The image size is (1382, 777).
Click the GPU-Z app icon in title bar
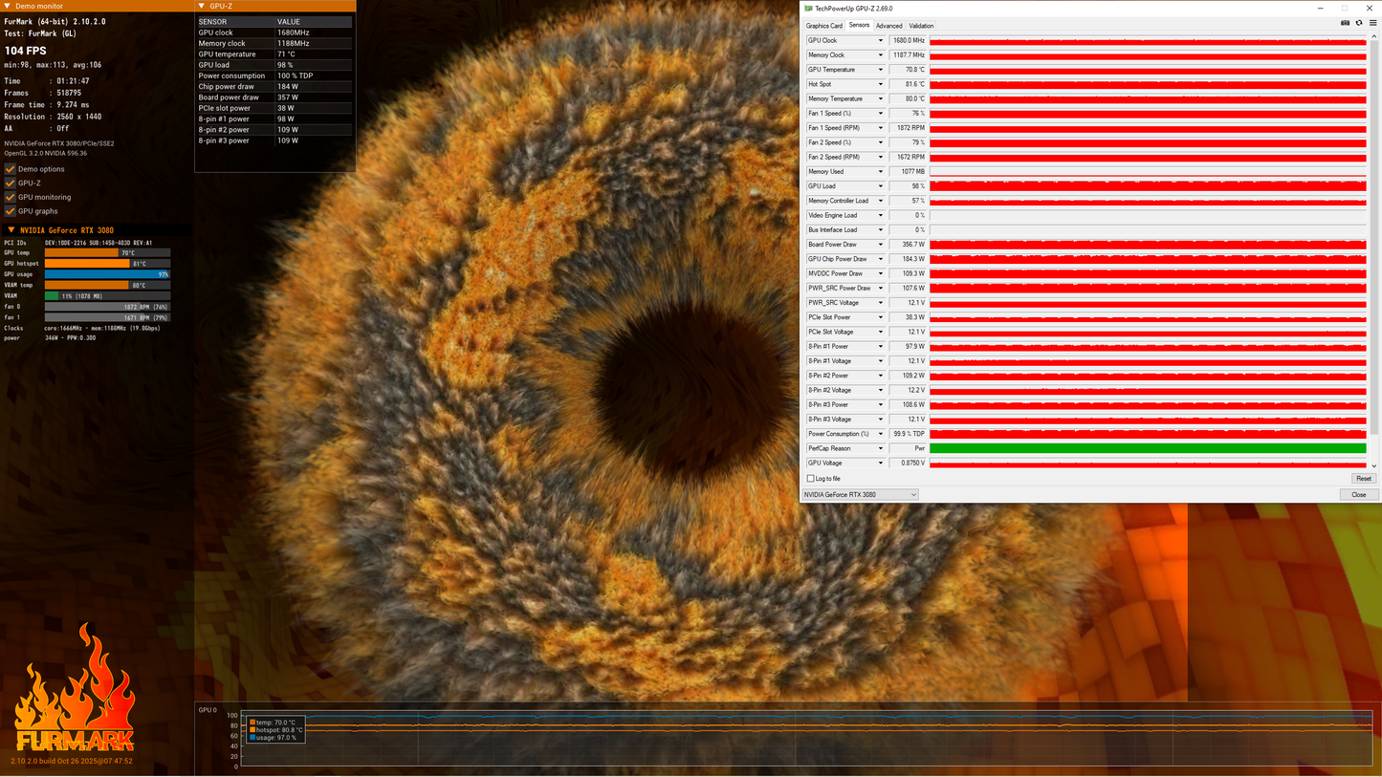809,9
